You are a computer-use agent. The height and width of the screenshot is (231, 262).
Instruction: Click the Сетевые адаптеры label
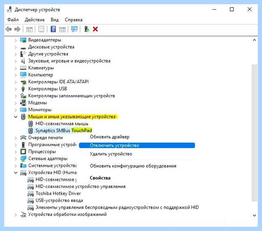point(48,158)
